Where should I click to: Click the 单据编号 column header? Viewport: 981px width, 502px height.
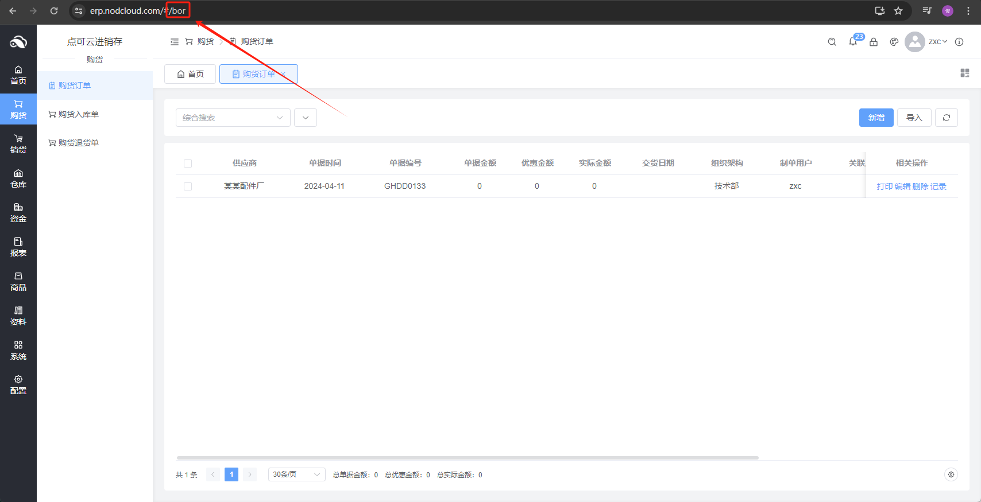coord(405,164)
